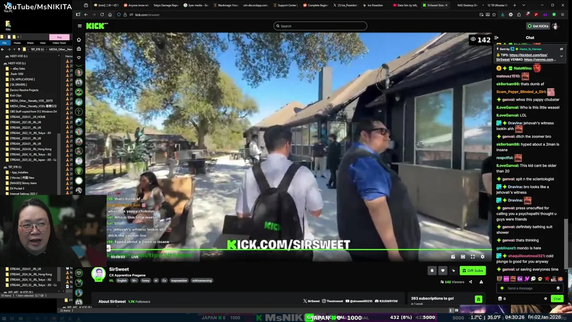Toggle theater mode in video player
Viewport: 572px width, 322px height.
[463, 257]
